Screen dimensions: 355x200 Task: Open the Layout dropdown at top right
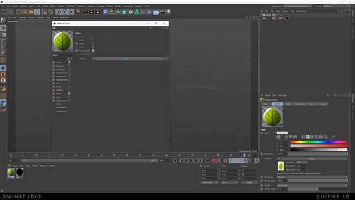point(337,6)
